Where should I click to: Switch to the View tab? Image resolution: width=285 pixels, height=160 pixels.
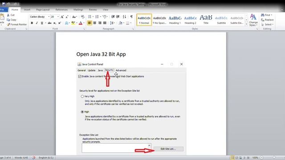click(x=105, y=10)
